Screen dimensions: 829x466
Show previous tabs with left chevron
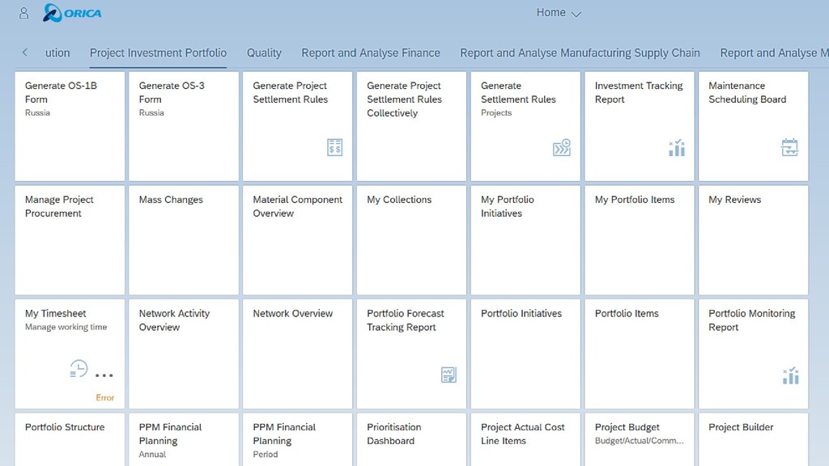pos(25,53)
